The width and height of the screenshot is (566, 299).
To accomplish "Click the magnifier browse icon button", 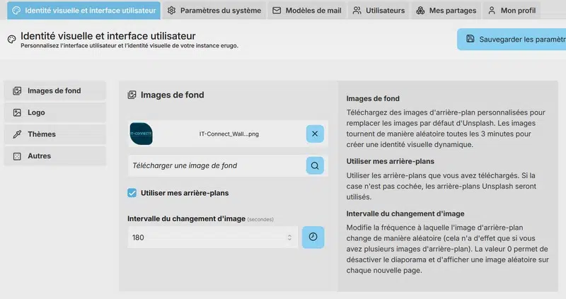I will click(x=315, y=166).
